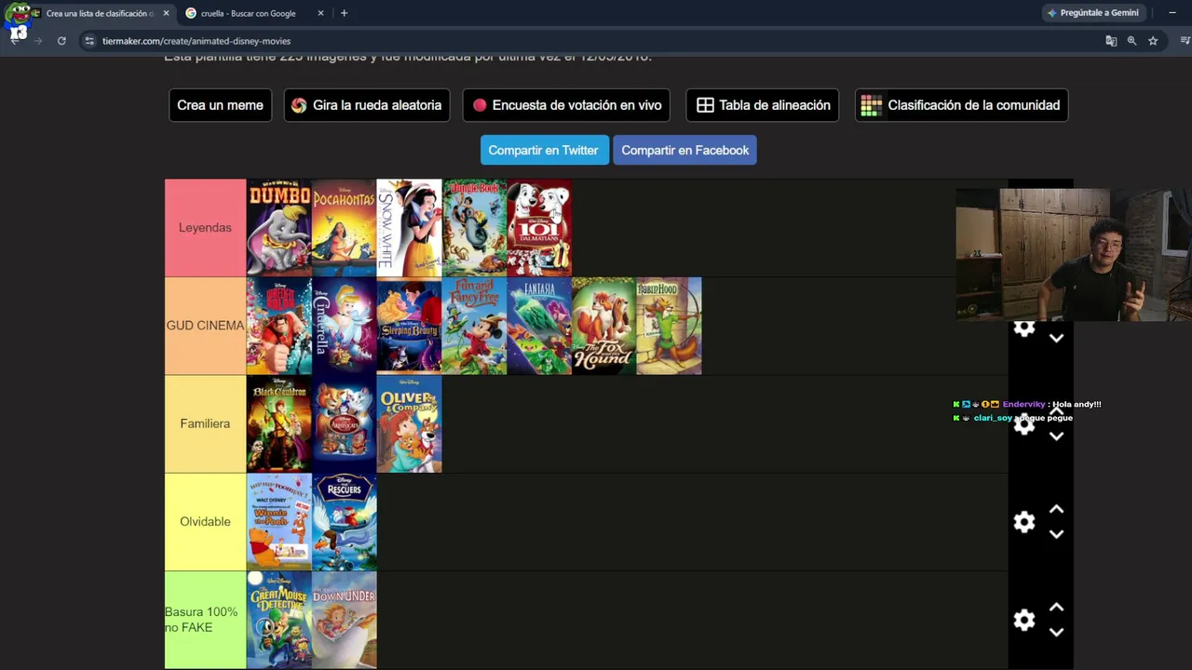Open 'Tabla de alineación'

[763, 105]
